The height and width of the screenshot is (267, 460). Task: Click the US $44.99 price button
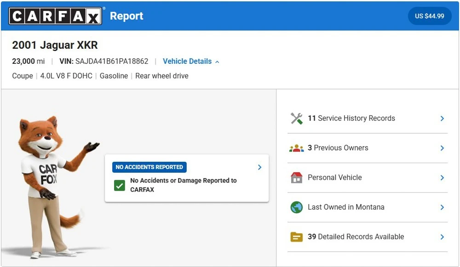point(430,16)
